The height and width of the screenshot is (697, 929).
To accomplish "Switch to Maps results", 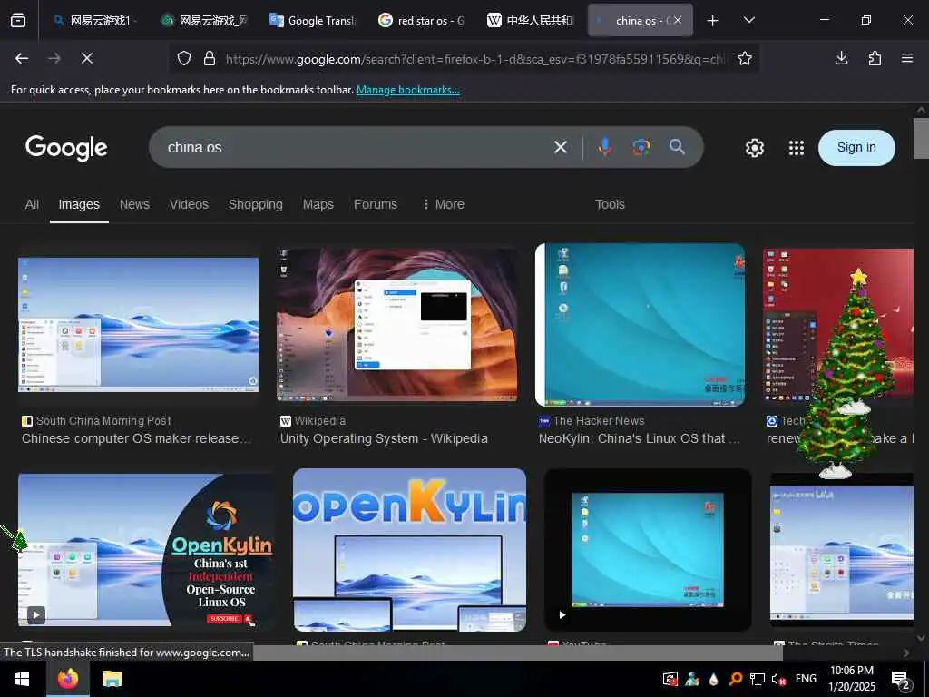I will click(318, 204).
